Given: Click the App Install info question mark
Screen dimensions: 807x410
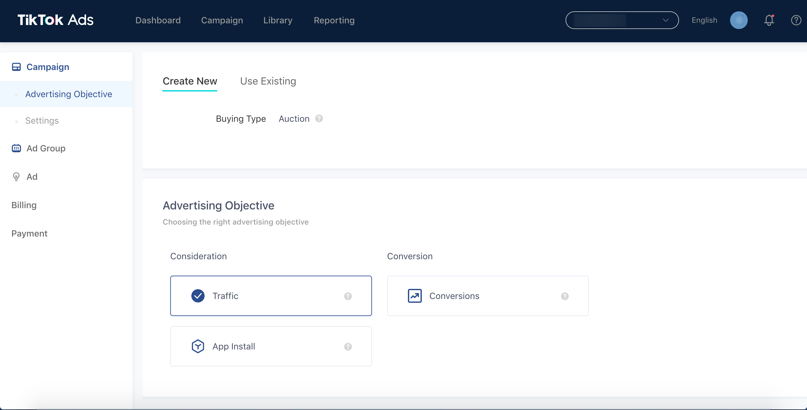Looking at the screenshot, I should click(x=348, y=346).
